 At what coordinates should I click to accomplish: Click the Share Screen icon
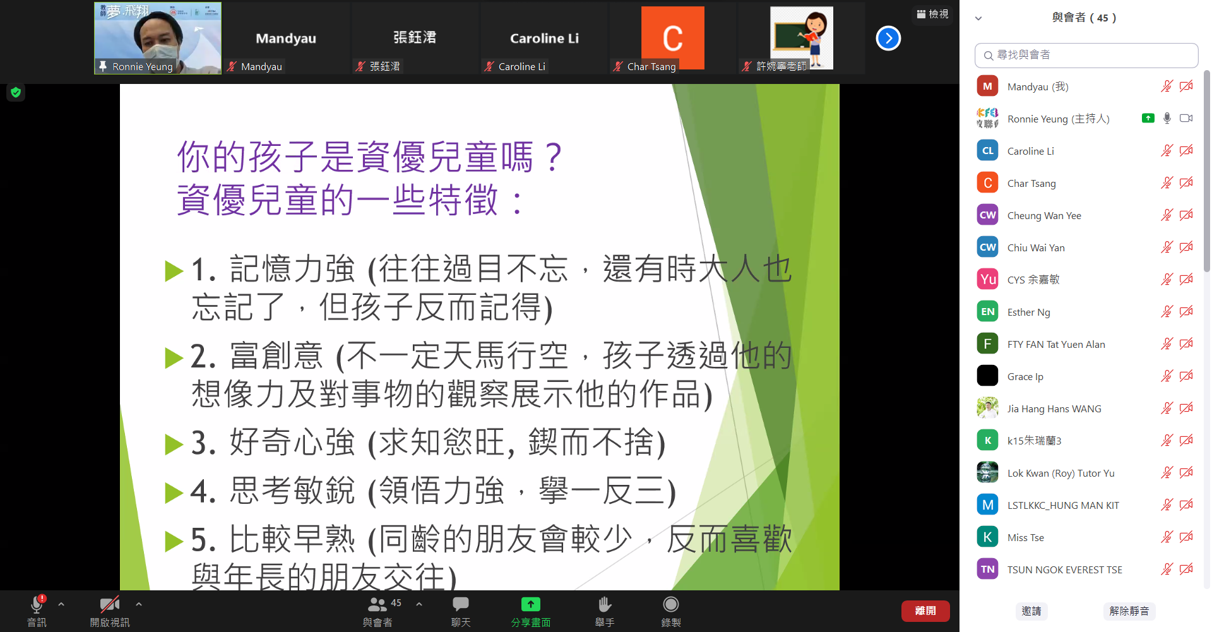(530, 604)
